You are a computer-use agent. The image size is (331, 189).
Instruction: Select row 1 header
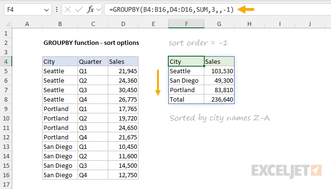[x=6, y=34]
